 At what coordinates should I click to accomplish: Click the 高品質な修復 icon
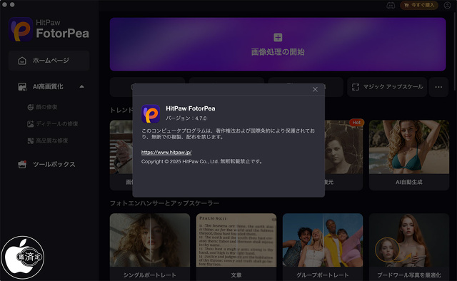pos(31,140)
